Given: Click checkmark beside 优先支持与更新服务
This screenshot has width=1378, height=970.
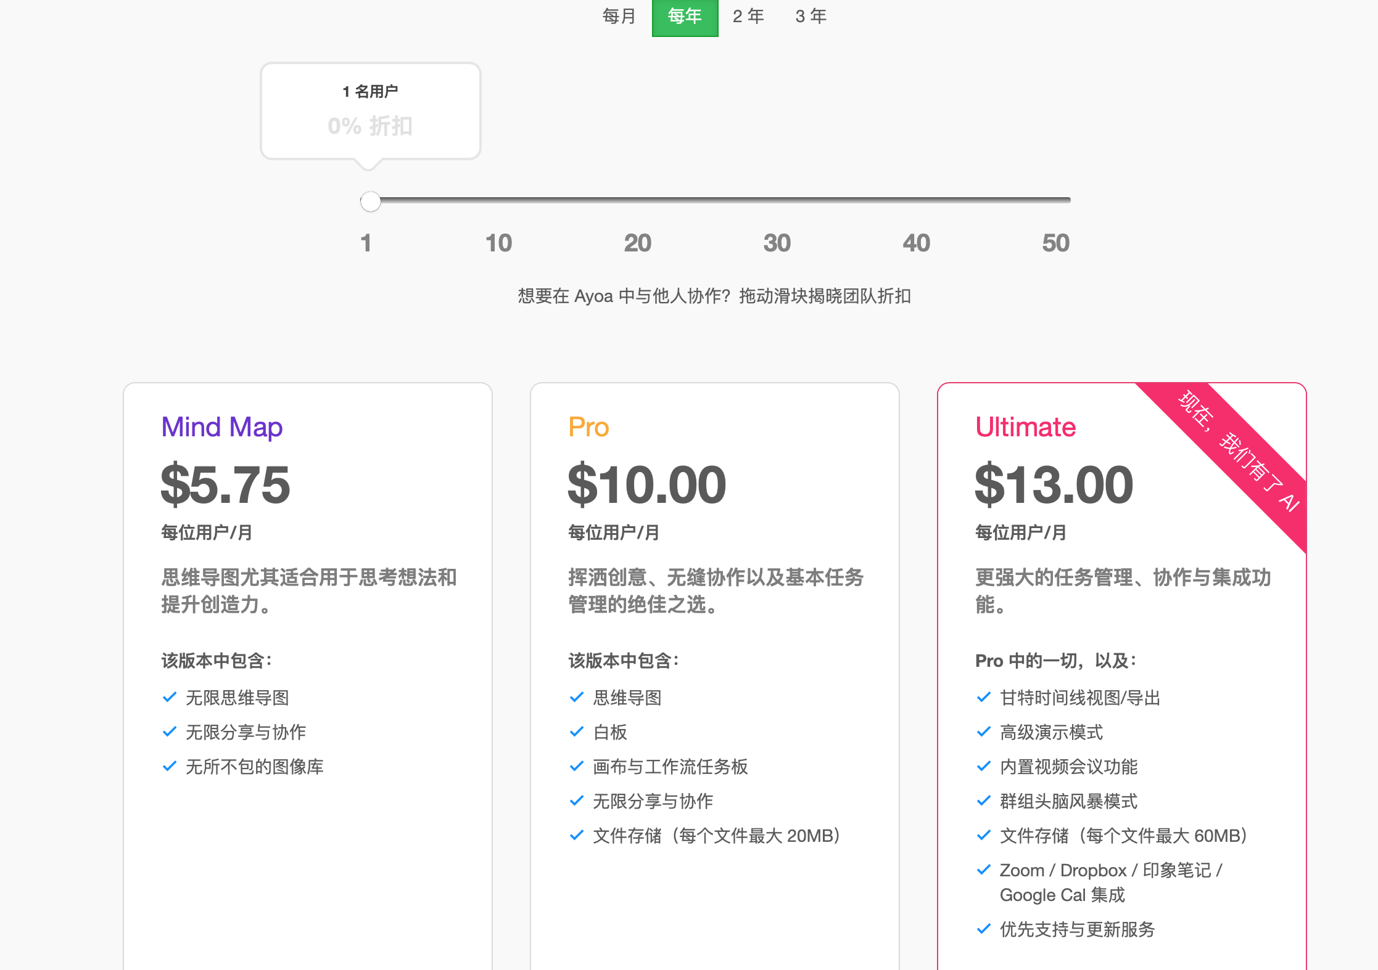Looking at the screenshot, I should (x=984, y=929).
